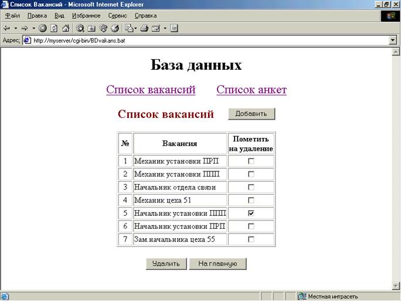
Task: Click the address bar URL field
Action: 206,40
